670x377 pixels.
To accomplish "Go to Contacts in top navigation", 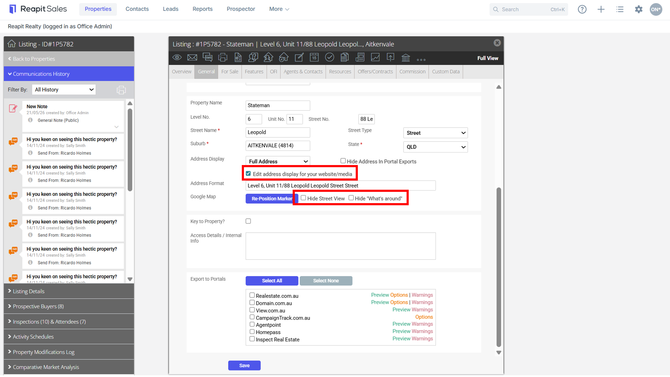I will [137, 9].
